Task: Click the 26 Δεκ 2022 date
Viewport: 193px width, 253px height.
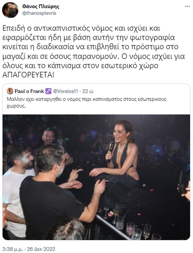Action: pos(41,249)
